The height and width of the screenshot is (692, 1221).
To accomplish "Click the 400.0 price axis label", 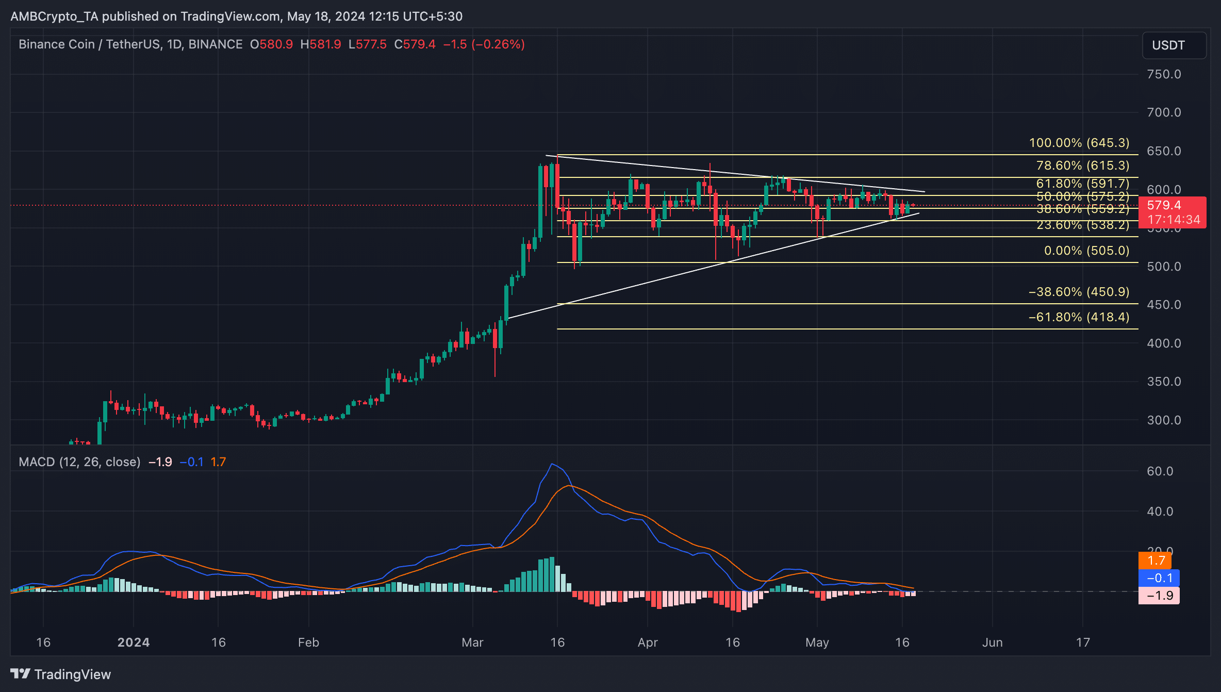I will click(1164, 343).
